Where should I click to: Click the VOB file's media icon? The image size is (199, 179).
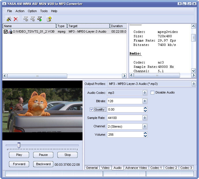10,31
